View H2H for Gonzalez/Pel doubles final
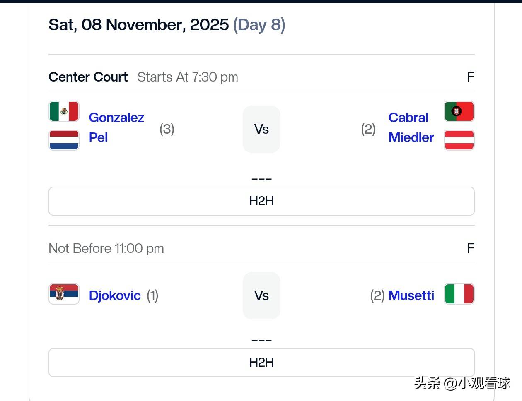This screenshot has height=401, width=522. click(x=261, y=201)
